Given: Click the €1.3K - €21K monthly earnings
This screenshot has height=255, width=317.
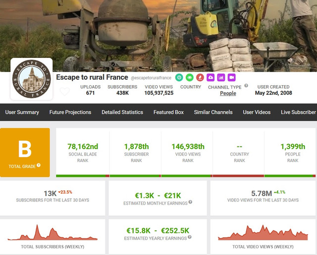Looking at the screenshot, I should point(158,196).
